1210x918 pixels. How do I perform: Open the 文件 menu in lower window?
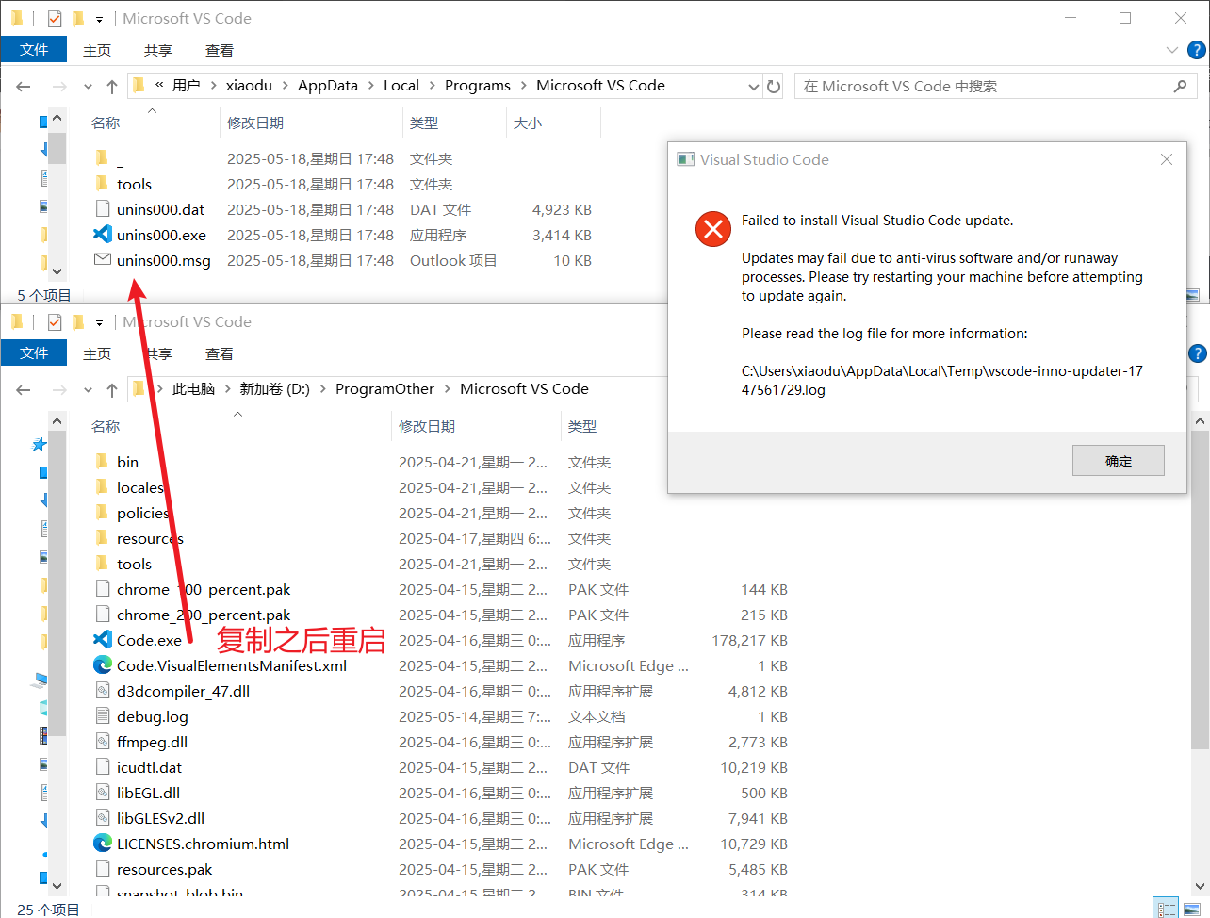coord(34,352)
